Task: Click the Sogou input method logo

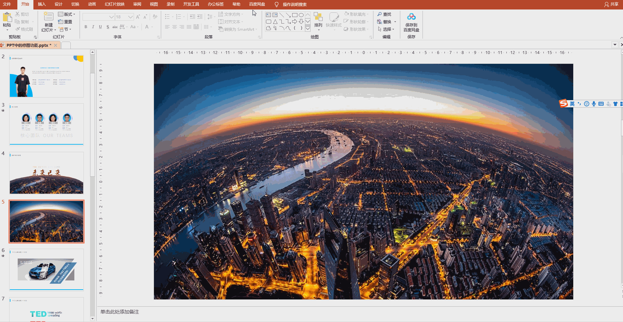Action: pos(563,103)
